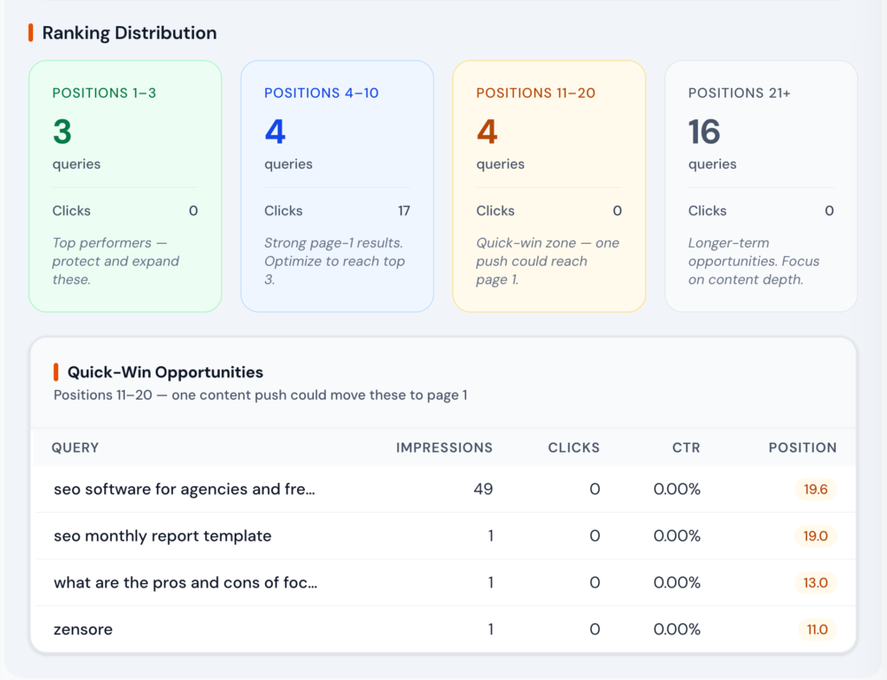Open the "zensore" query row
This screenshot has width=887, height=680.
(x=83, y=629)
